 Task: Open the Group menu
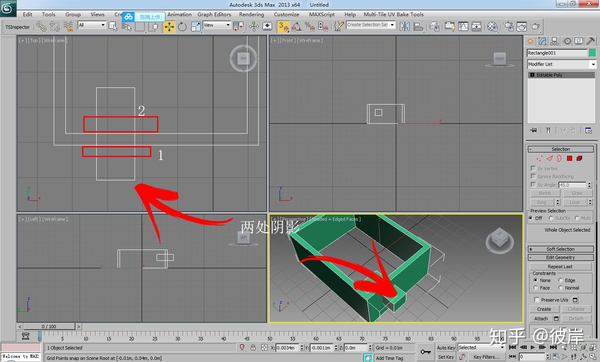73,14
